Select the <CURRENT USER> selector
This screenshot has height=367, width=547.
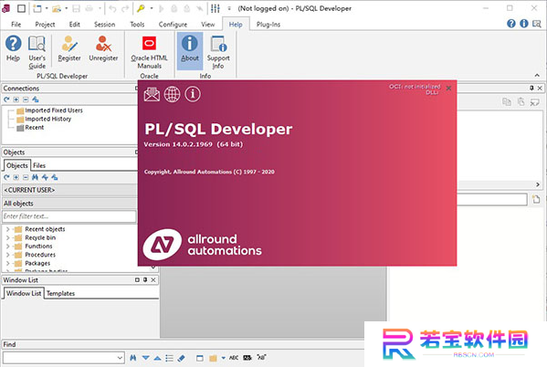pyautogui.click(x=69, y=190)
